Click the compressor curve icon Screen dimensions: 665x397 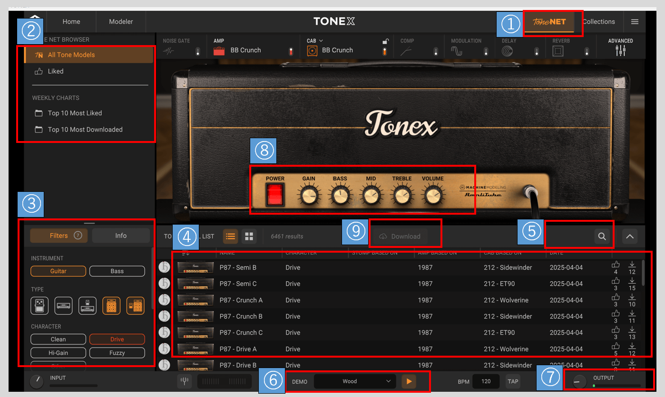pyautogui.click(x=406, y=51)
